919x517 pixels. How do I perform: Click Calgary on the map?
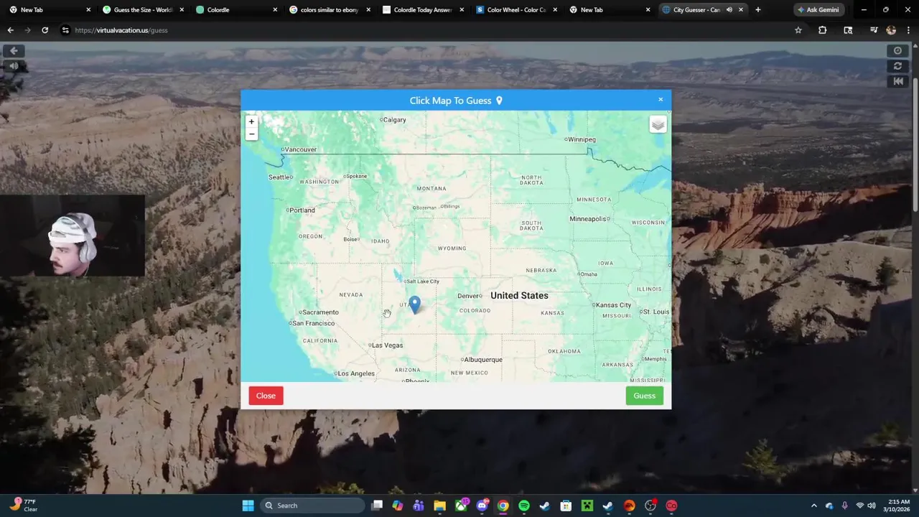(x=393, y=120)
